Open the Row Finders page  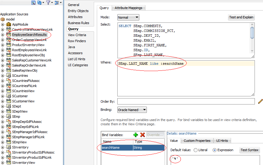[x=77, y=41]
